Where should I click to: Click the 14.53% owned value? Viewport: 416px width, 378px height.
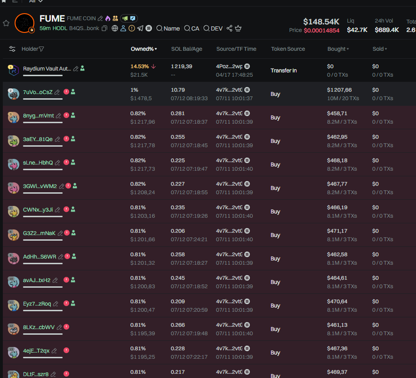click(140, 67)
